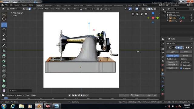Toggle orthographic grid view gizmo button
This screenshot has height=109, width=194.
(x=133, y=14)
